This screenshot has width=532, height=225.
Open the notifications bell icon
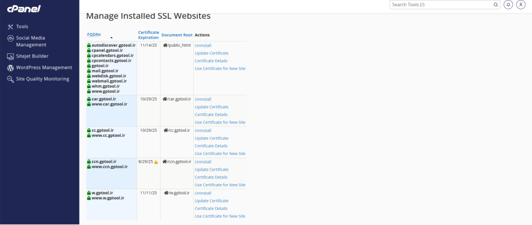point(508,5)
